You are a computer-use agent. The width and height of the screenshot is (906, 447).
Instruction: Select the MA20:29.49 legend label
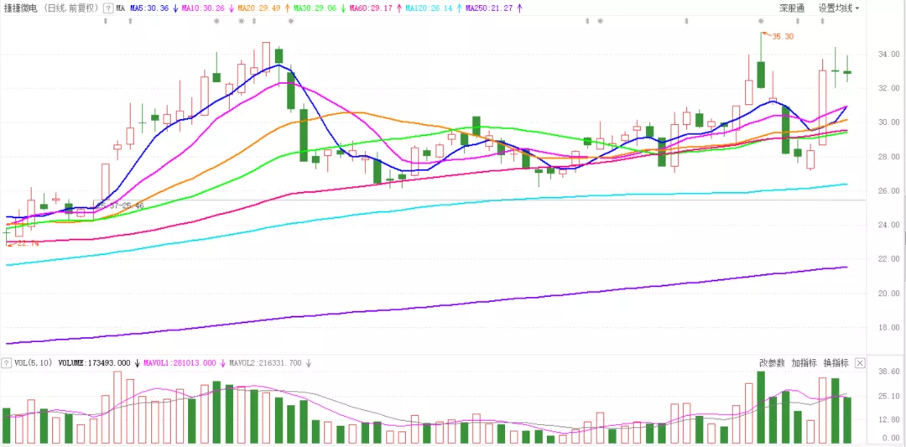(x=258, y=8)
